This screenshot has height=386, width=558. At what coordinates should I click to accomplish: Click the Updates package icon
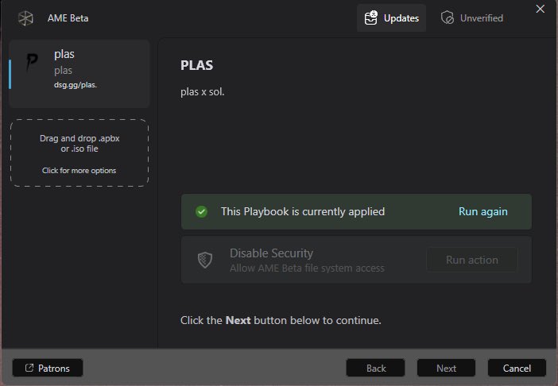coord(371,17)
